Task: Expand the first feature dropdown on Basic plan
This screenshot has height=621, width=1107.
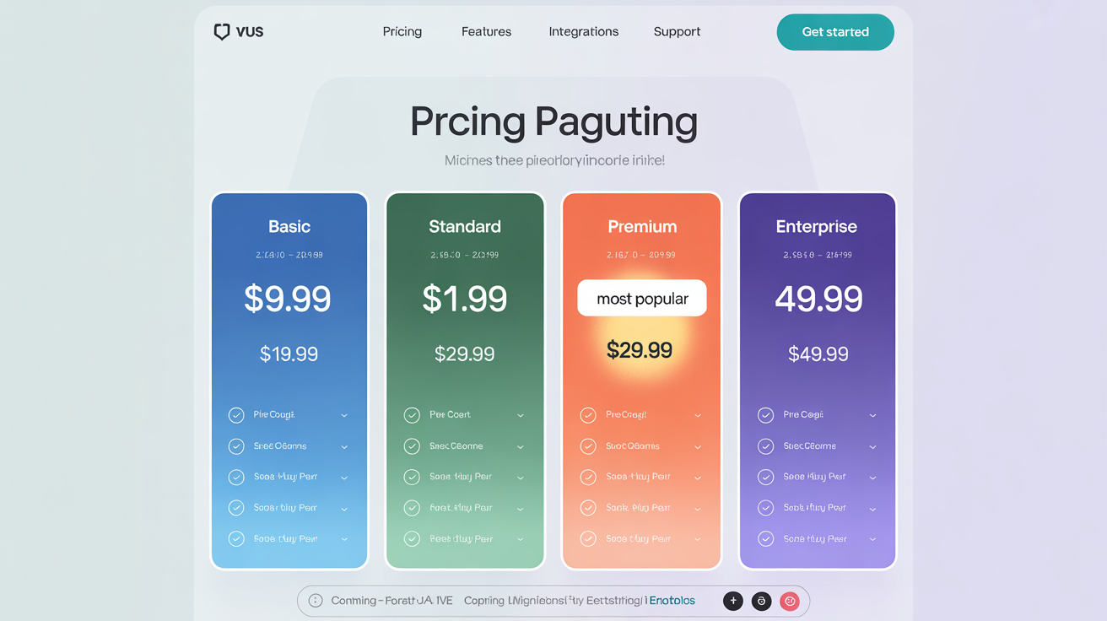Action: click(x=344, y=414)
